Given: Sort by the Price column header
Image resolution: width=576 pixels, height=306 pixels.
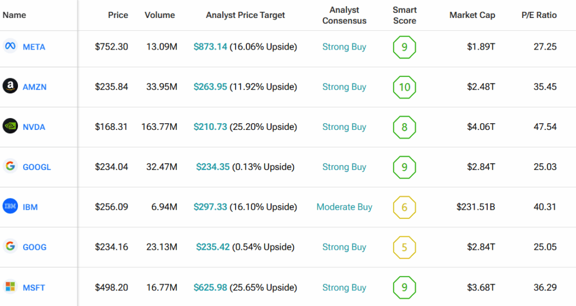Looking at the screenshot, I should coord(118,15).
